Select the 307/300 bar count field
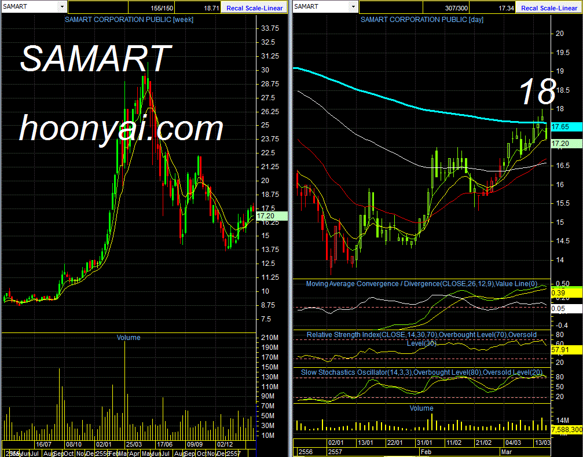The image size is (583, 457). (445, 8)
